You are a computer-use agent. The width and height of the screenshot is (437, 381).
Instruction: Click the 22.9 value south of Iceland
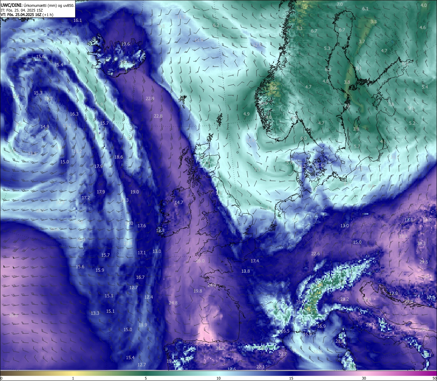click(x=150, y=98)
